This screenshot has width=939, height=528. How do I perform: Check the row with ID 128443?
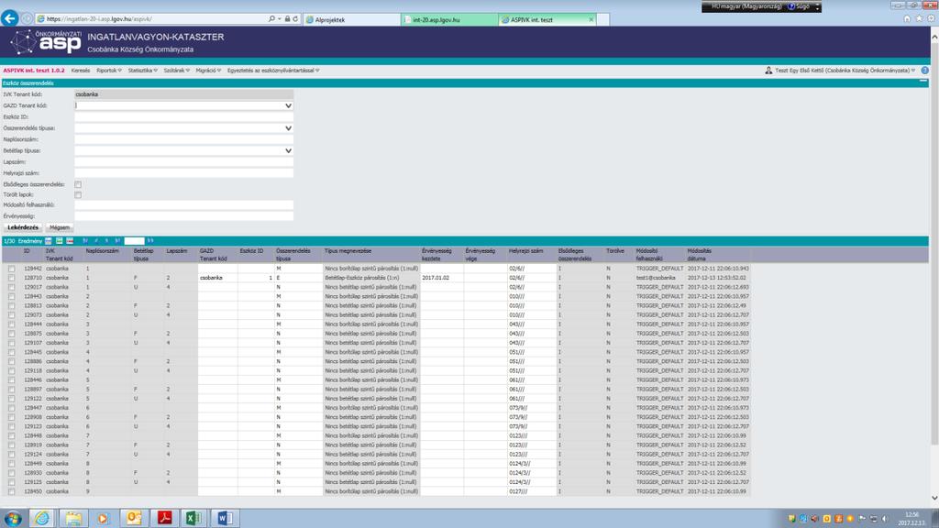[11, 296]
